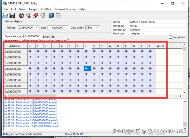
Task: Click the Device value STM32F42xxx/F43xxx
Action: click(x=142, y=22)
